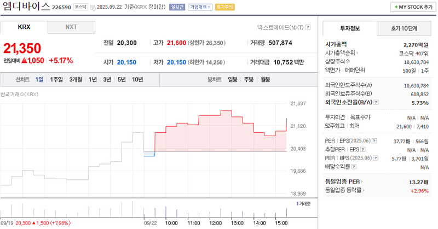Click the 시가 value 20,150
Viewport: 438px width, 229px height.
(x=126, y=62)
